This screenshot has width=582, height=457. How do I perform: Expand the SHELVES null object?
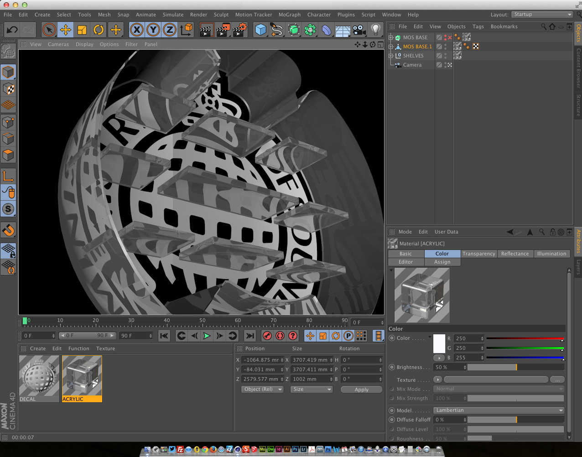390,56
